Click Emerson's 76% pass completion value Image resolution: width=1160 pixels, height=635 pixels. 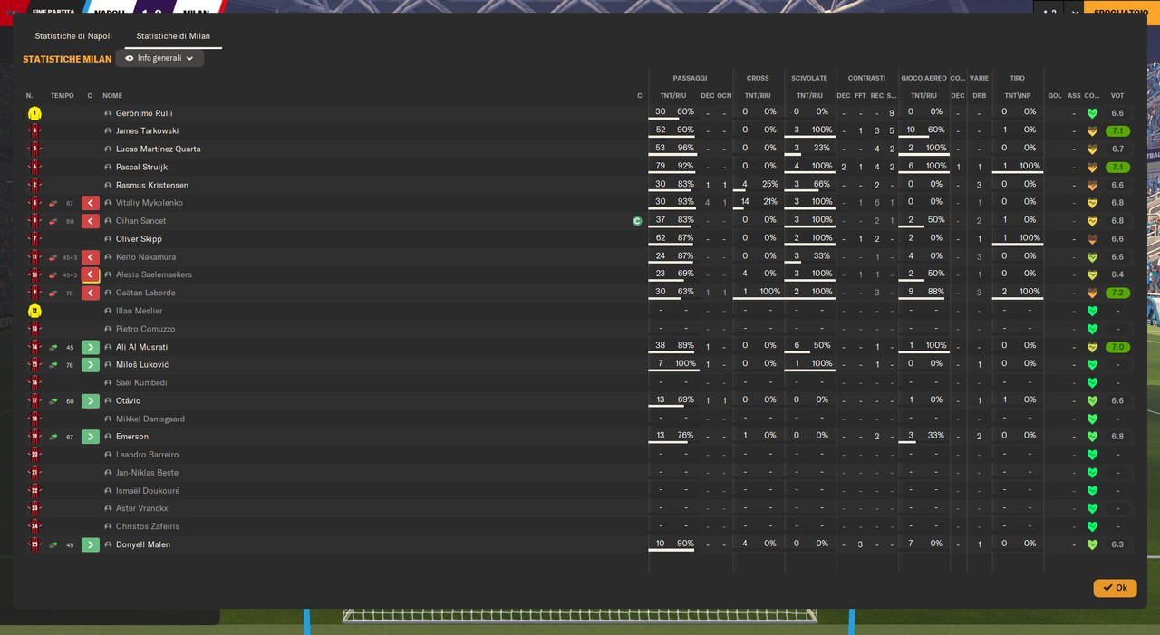(x=685, y=435)
